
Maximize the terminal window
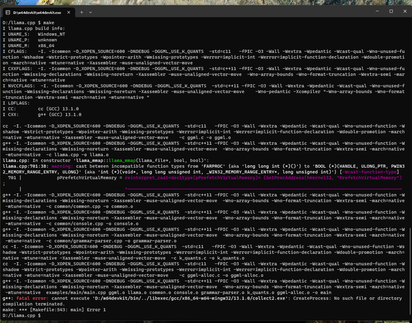(x=391, y=11)
